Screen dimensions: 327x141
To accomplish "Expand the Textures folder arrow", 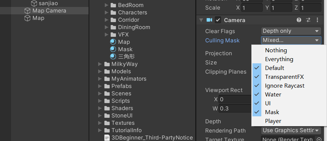I will click(x=100, y=123).
